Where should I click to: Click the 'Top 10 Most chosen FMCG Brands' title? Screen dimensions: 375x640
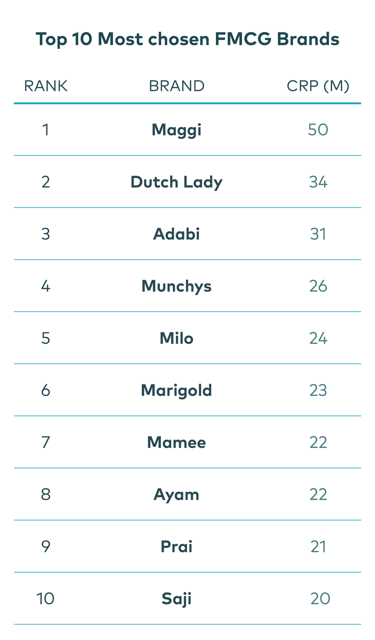[x=187, y=39]
